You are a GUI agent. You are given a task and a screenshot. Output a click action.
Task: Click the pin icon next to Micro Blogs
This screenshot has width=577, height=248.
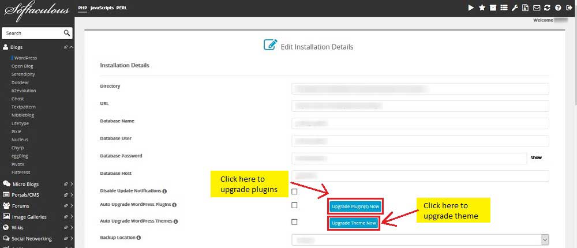click(66, 184)
